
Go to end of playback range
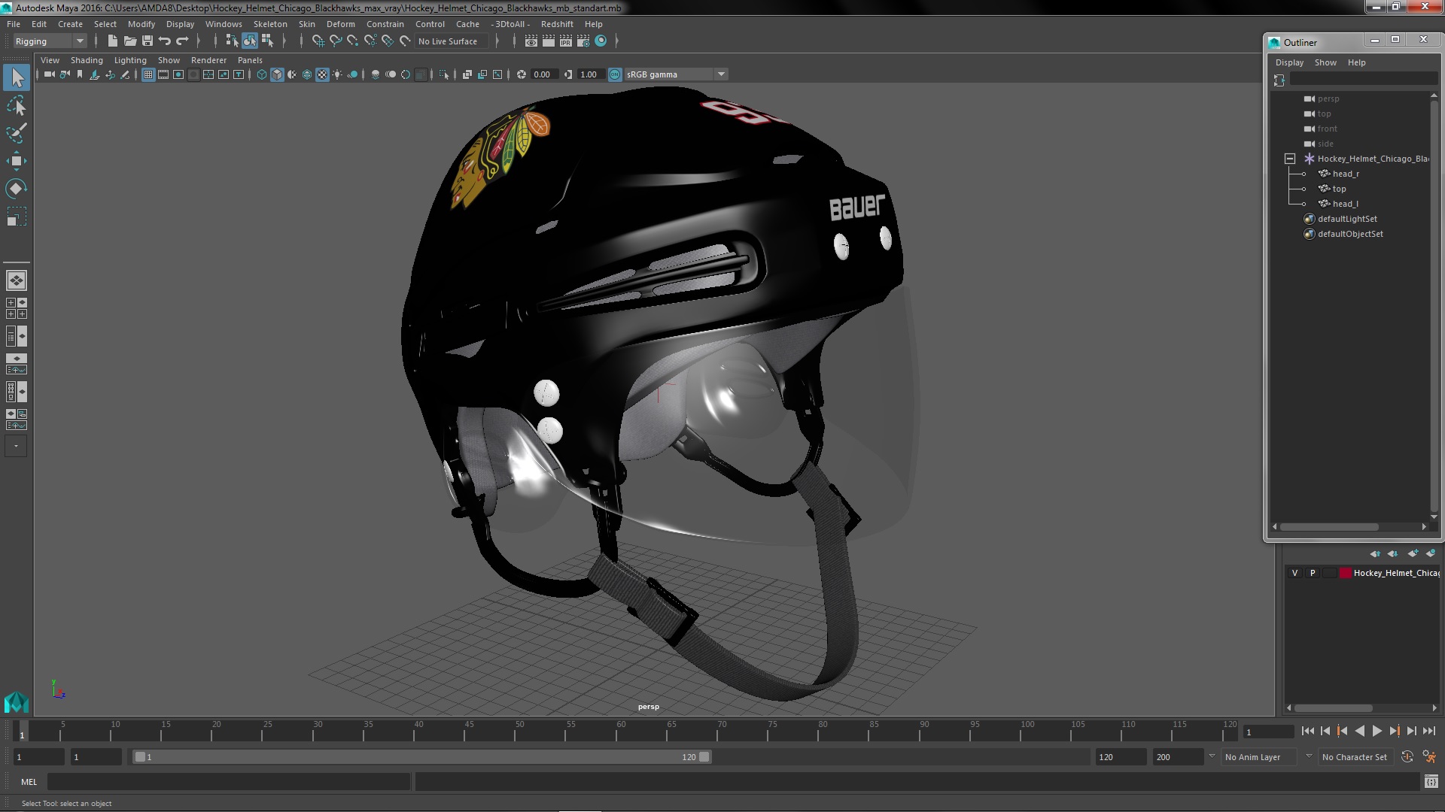(x=1429, y=731)
